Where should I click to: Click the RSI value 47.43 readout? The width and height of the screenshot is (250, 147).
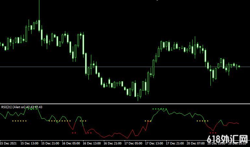34,107
